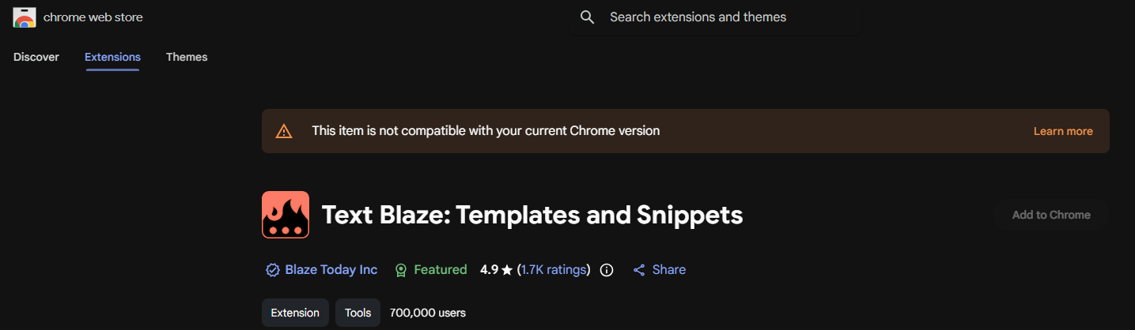1135x330 pixels.
Task: Open the Learn more link
Action: [1063, 131]
